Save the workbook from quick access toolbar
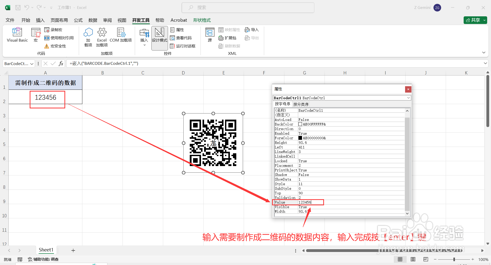This screenshot has width=491, height=265. click(18, 7)
